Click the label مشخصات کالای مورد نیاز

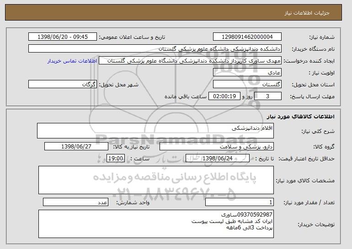coord(305,180)
